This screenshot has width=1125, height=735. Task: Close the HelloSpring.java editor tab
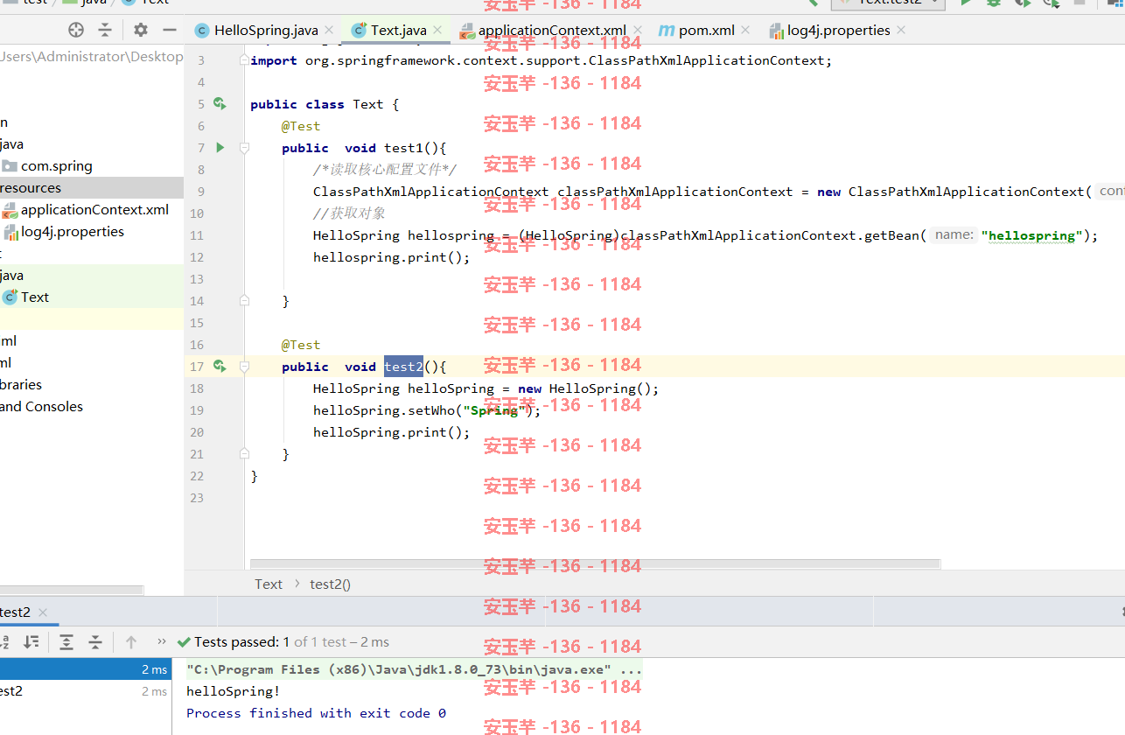point(329,31)
